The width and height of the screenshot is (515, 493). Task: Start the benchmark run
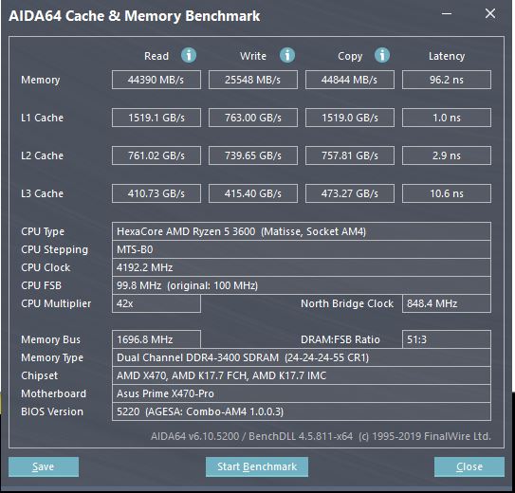(x=257, y=466)
